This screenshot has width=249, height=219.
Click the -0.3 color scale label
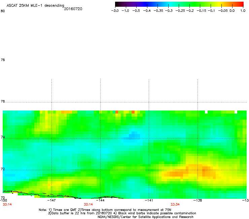coord(169,11)
